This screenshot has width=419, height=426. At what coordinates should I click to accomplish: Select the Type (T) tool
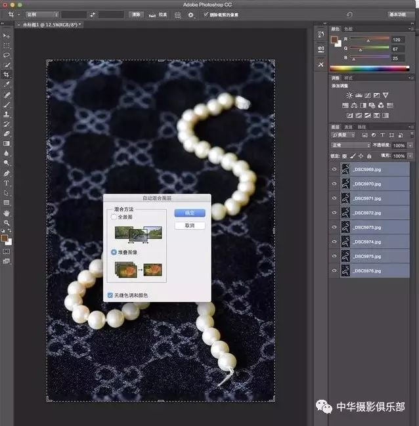(x=7, y=183)
